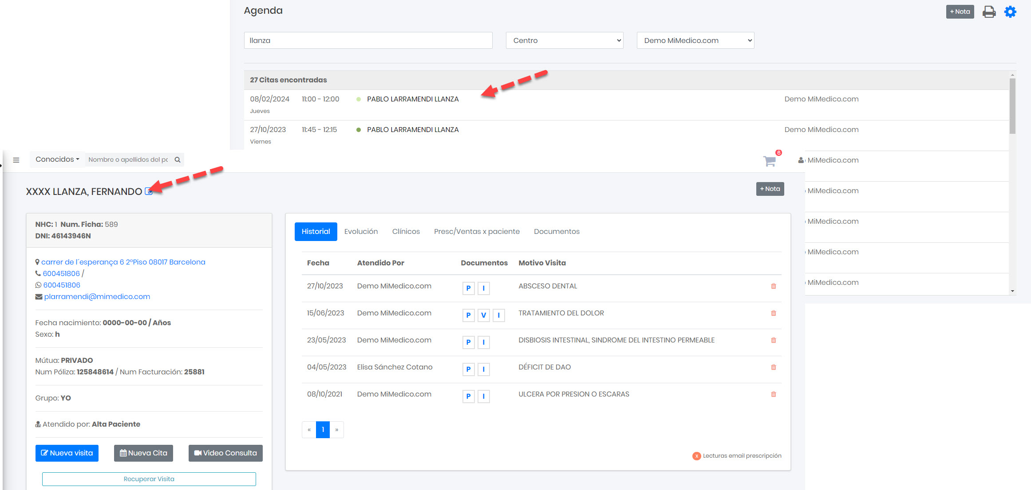Click P document for DÉFICIT DE DAO visit
This screenshot has width=1031, height=490.
tap(468, 369)
